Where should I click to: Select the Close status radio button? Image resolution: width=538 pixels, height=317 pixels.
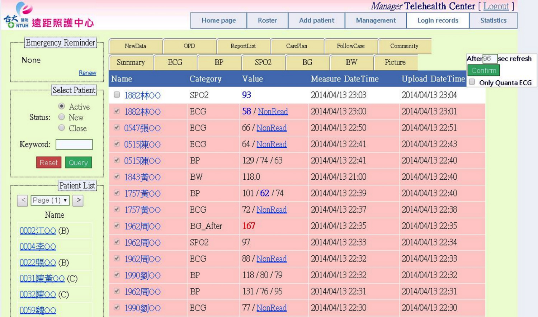pyautogui.click(x=62, y=128)
